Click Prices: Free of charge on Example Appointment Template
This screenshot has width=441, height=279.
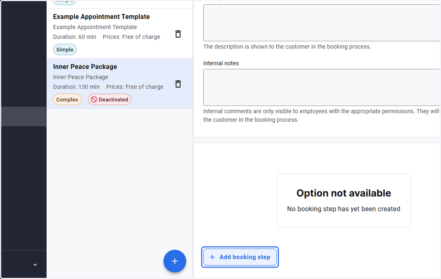[132, 37]
